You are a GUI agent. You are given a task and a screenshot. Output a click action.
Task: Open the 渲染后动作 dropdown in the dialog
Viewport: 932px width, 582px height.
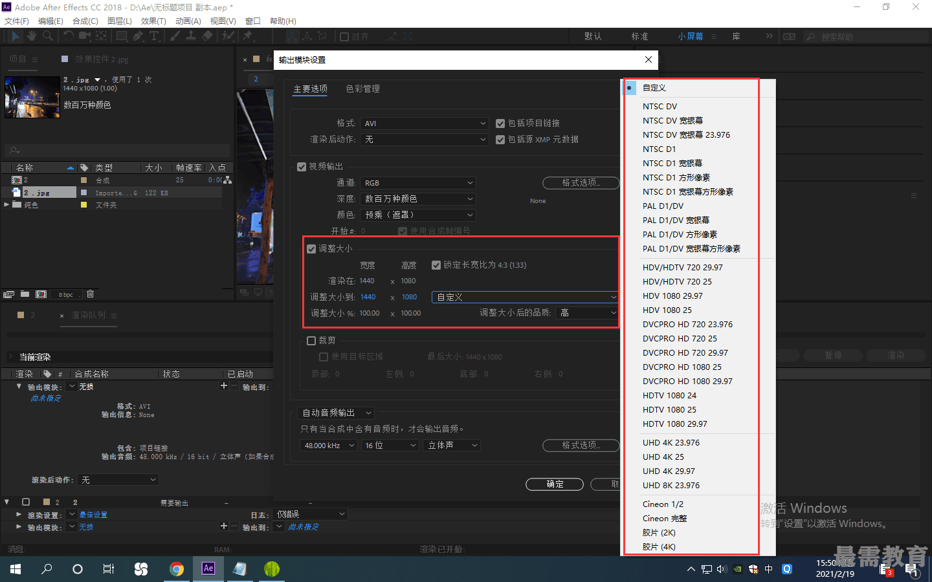click(x=425, y=140)
